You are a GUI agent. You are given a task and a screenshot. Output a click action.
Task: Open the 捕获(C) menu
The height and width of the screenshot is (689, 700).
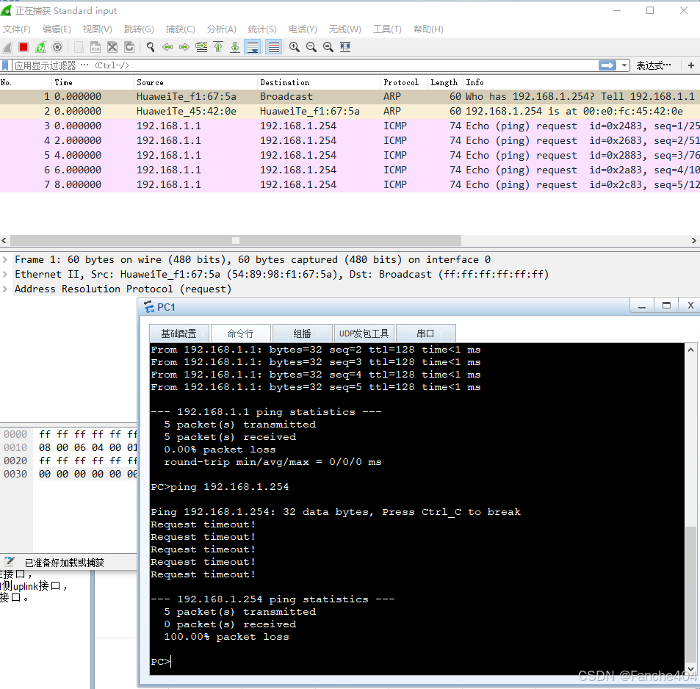click(181, 29)
